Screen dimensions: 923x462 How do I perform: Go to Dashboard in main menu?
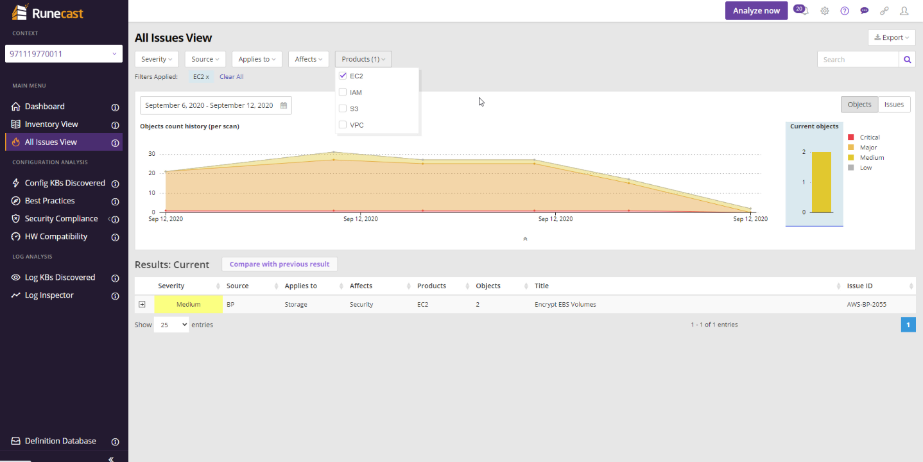[45, 107]
